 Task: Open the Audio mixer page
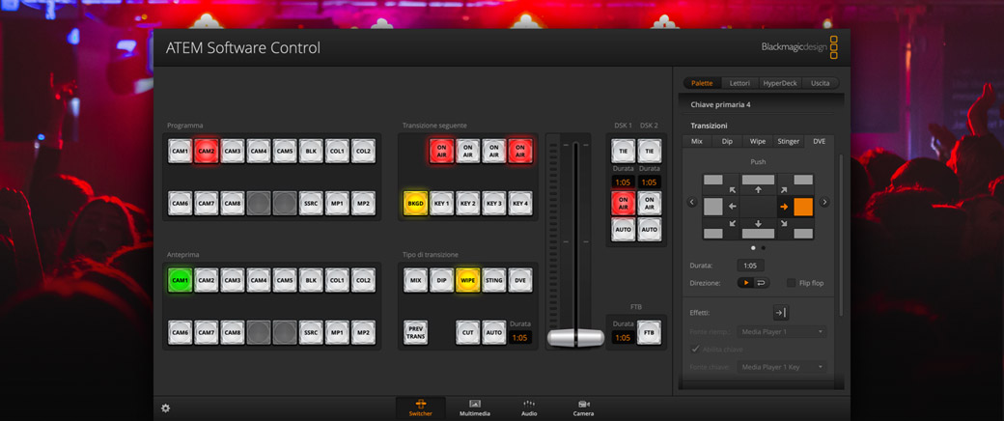click(529, 407)
